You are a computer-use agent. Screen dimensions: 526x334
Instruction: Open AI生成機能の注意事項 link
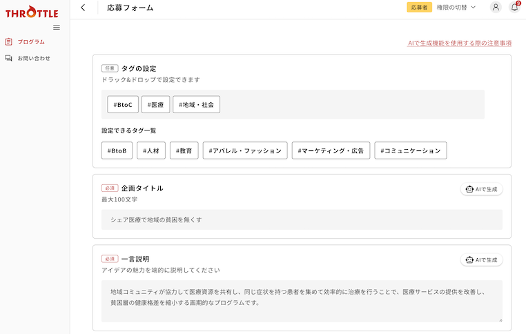460,43
